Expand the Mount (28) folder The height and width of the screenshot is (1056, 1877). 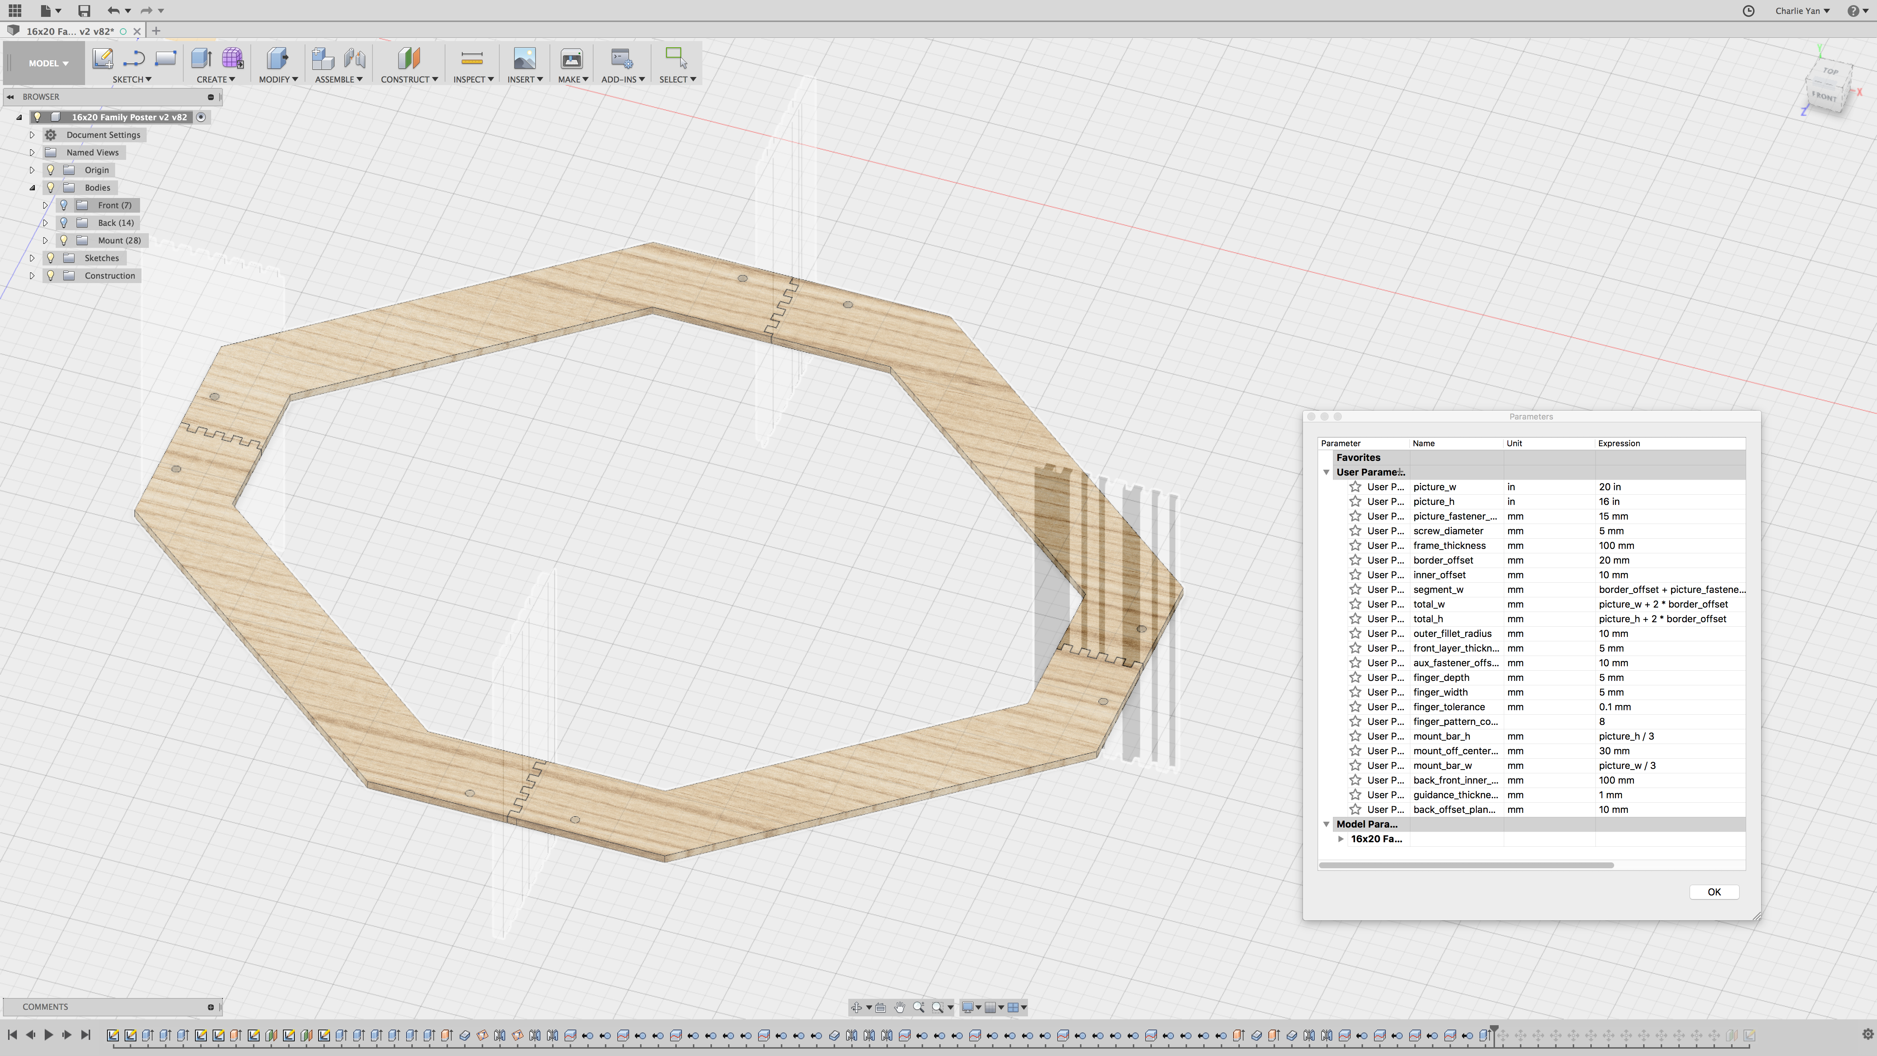click(45, 241)
